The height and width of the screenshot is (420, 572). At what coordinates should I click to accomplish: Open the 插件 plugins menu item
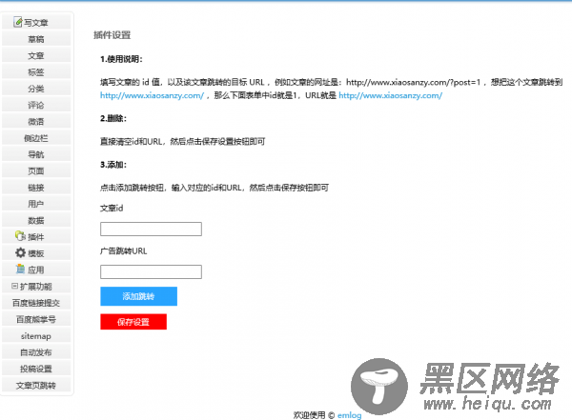pos(36,236)
